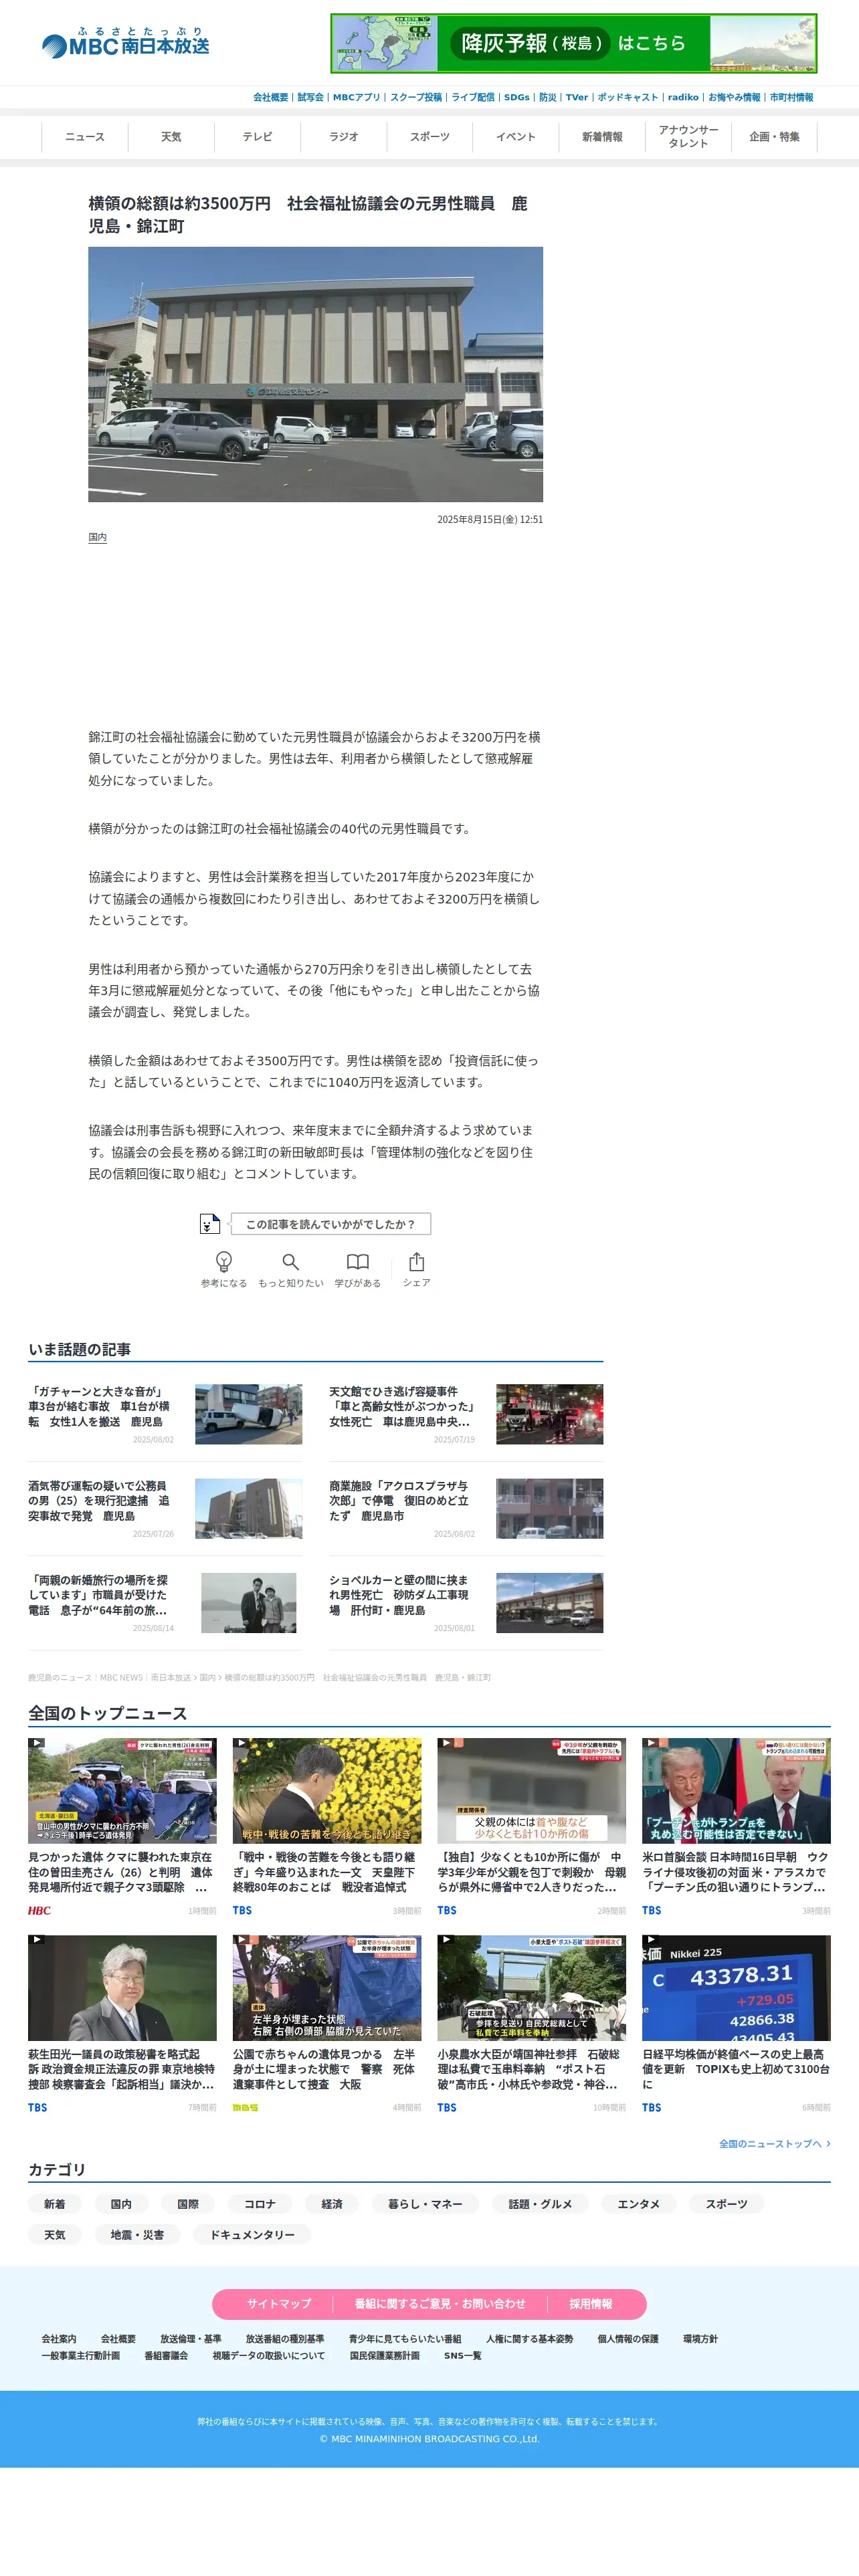859x2576 pixels.
Task: Select the 国際 category chip
Action: click(x=188, y=2203)
